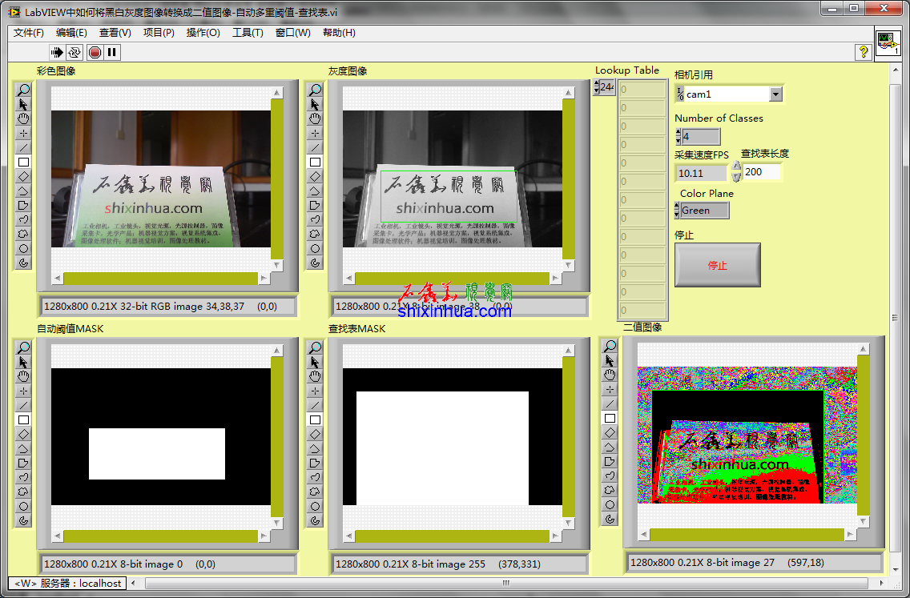
Task: Pick the pointer tool in the 查找表MASK palette
Action: 315,362
